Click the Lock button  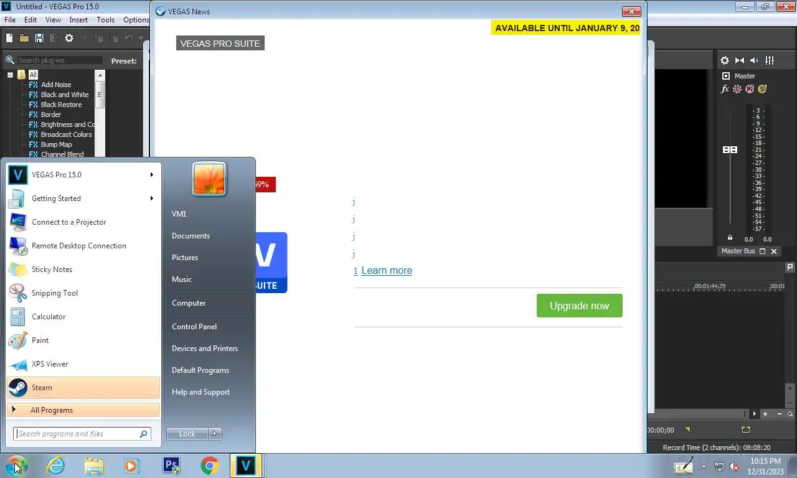coord(187,434)
